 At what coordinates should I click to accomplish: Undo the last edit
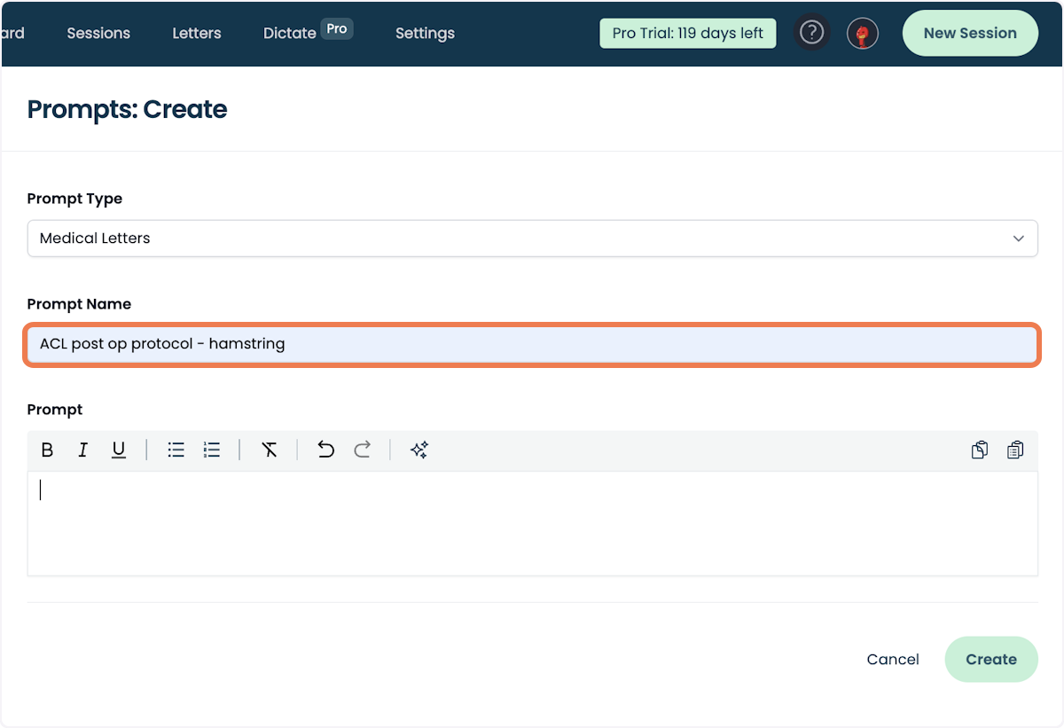[x=325, y=450]
